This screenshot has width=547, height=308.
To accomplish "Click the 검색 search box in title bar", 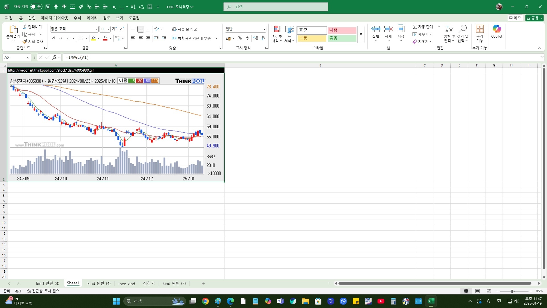I will (x=276, y=7).
